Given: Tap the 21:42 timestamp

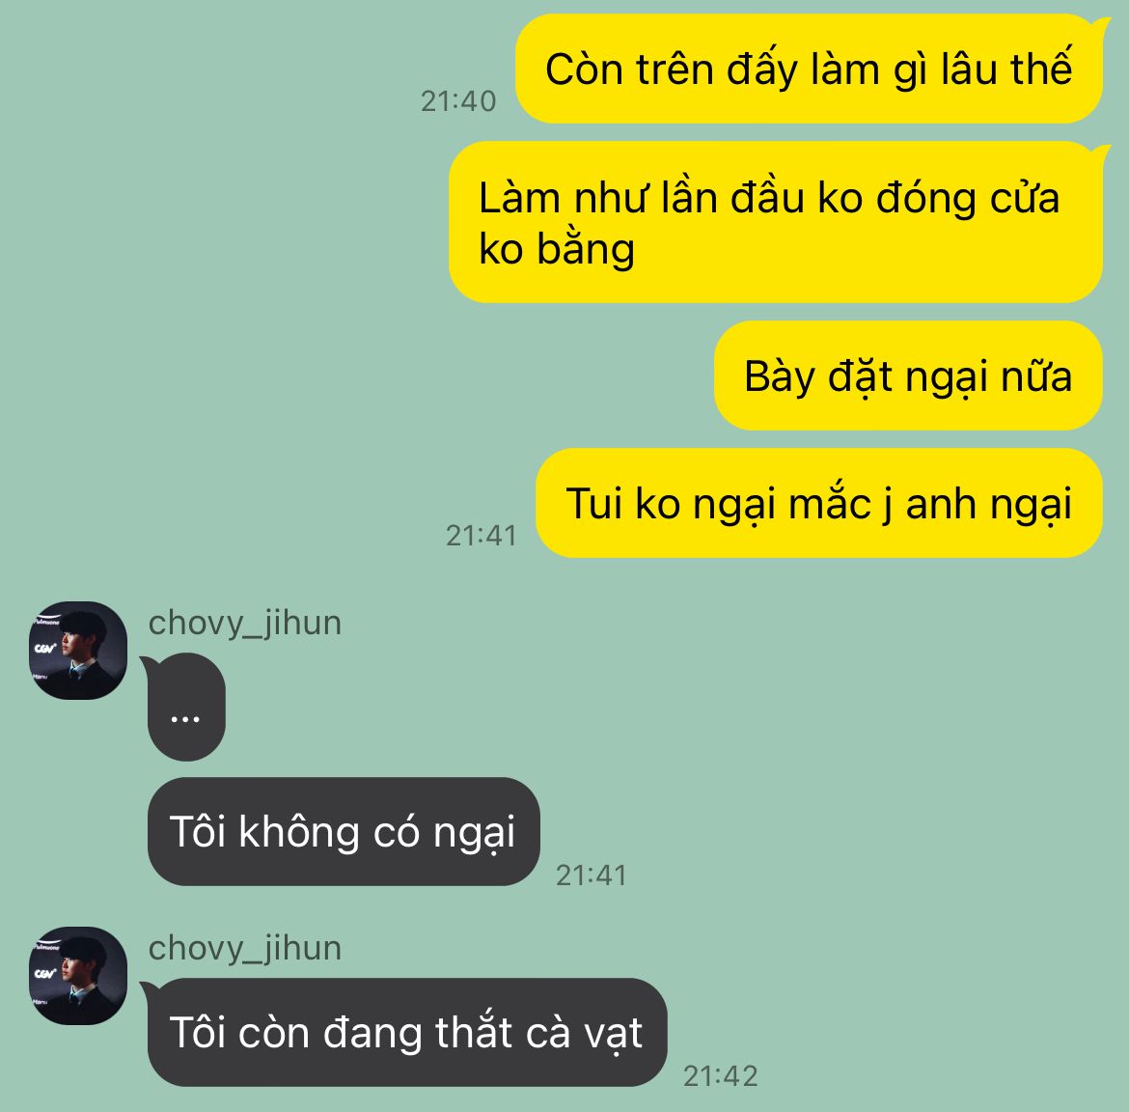Looking at the screenshot, I should [x=720, y=1076].
